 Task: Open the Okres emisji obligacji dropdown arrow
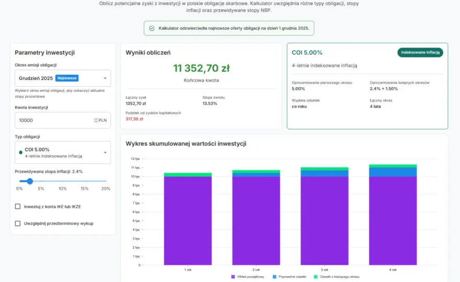[x=105, y=78]
